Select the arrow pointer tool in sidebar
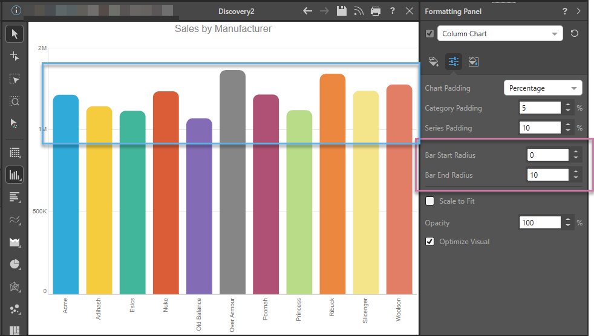594x336 pixels. point(15,34)
